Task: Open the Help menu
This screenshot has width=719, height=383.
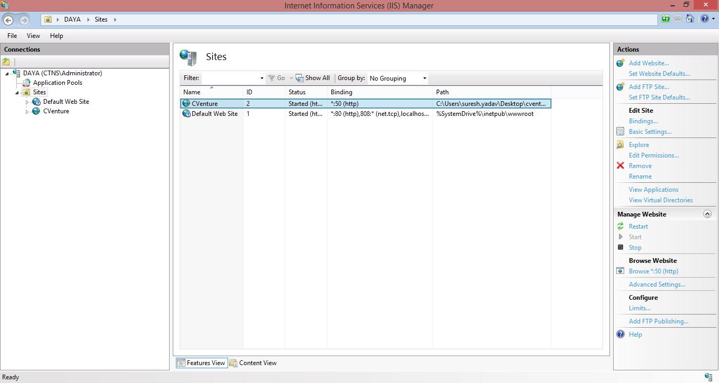Action: point(56,36)
